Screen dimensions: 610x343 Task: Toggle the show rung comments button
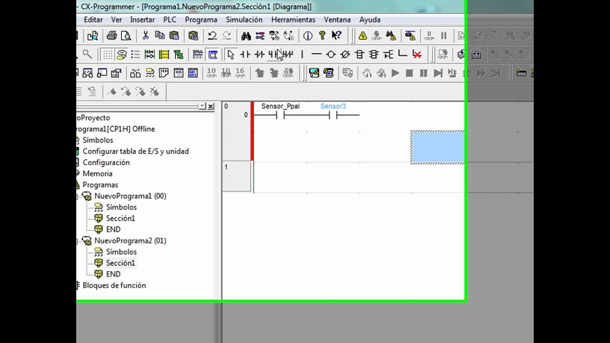tap(122, 55)
